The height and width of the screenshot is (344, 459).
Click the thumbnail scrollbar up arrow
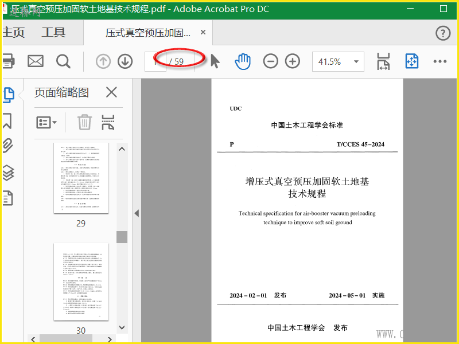[x=122, y=149]
